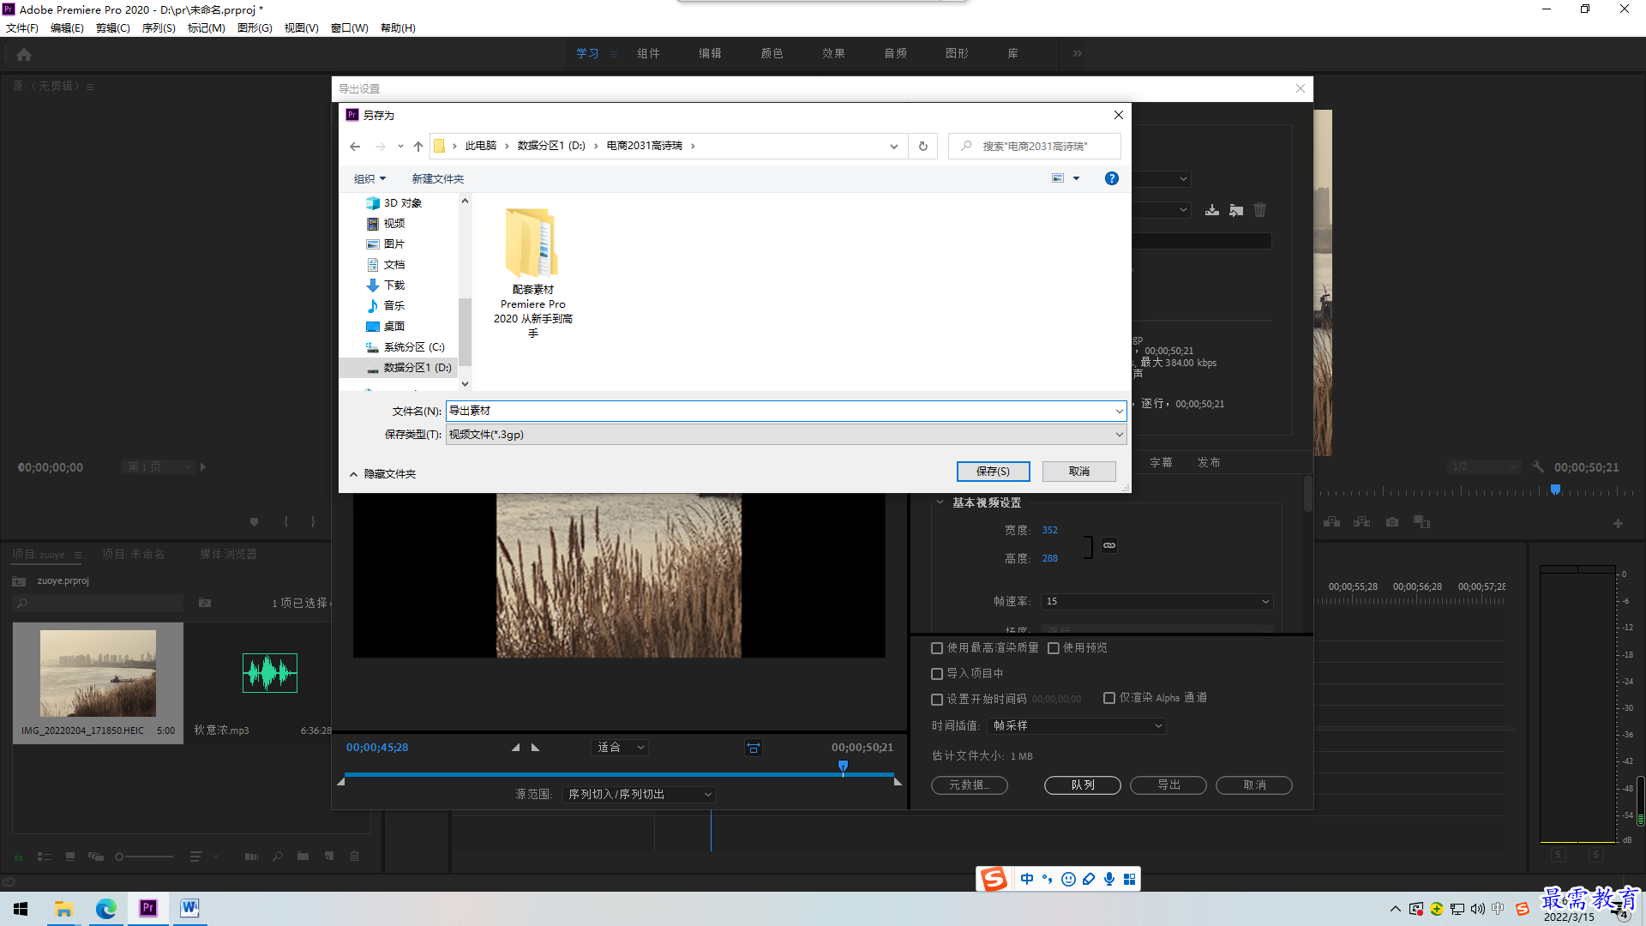
Task: Click the 队列 button
Action: pos(1083,785)
